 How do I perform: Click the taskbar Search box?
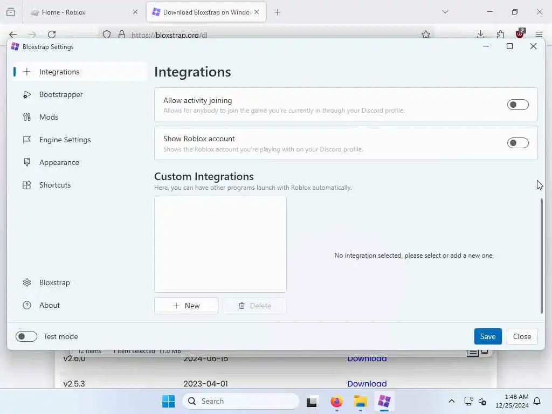241,401
